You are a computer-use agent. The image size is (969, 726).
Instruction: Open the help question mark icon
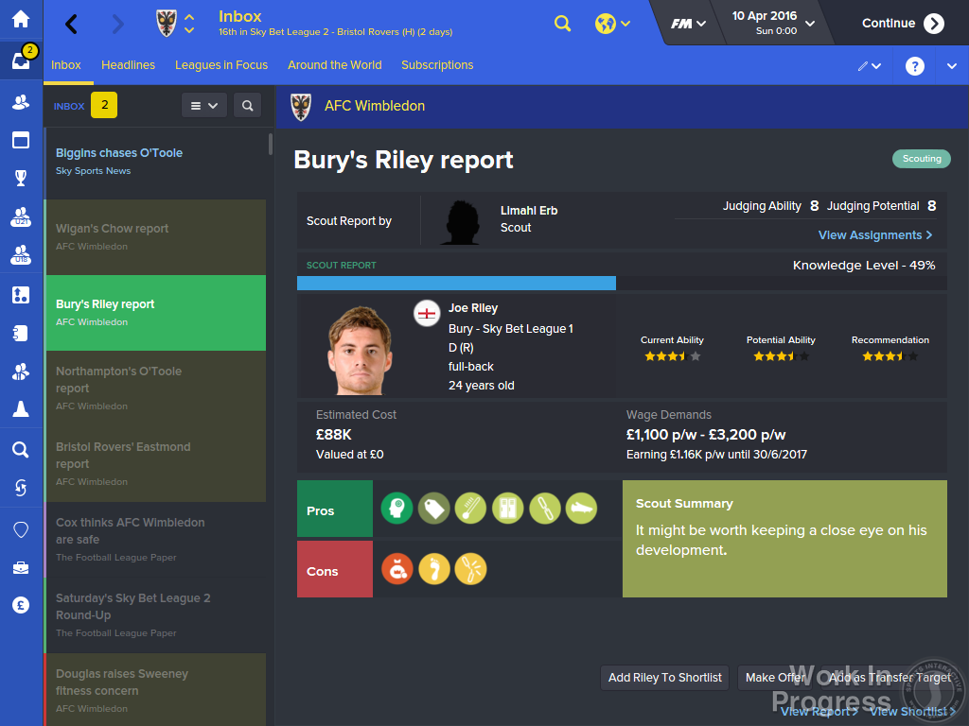click(915, 65)
